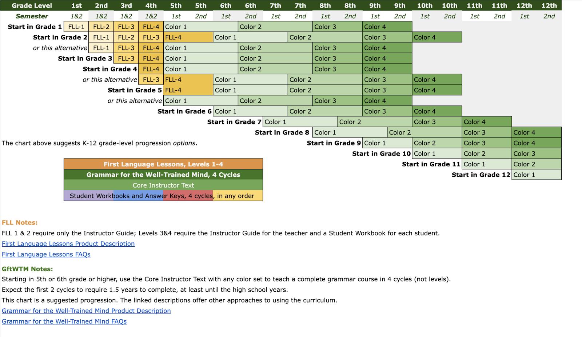Click the 'GftWTM Notes:' heading
Viewport: 582px width, 337px height.
(x=27, y=269)
